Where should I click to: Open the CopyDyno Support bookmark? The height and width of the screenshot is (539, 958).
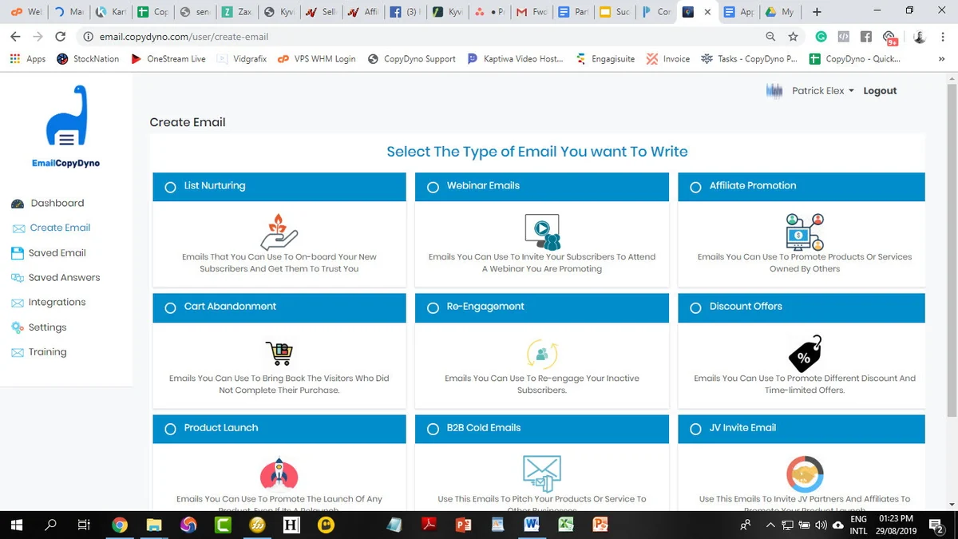412,59
